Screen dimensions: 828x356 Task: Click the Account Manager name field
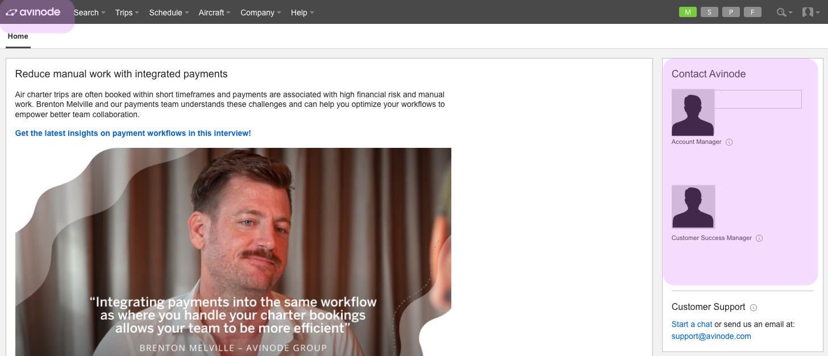point(758,99)
